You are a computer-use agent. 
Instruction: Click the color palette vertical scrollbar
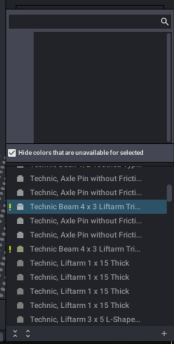click(169, 87)
